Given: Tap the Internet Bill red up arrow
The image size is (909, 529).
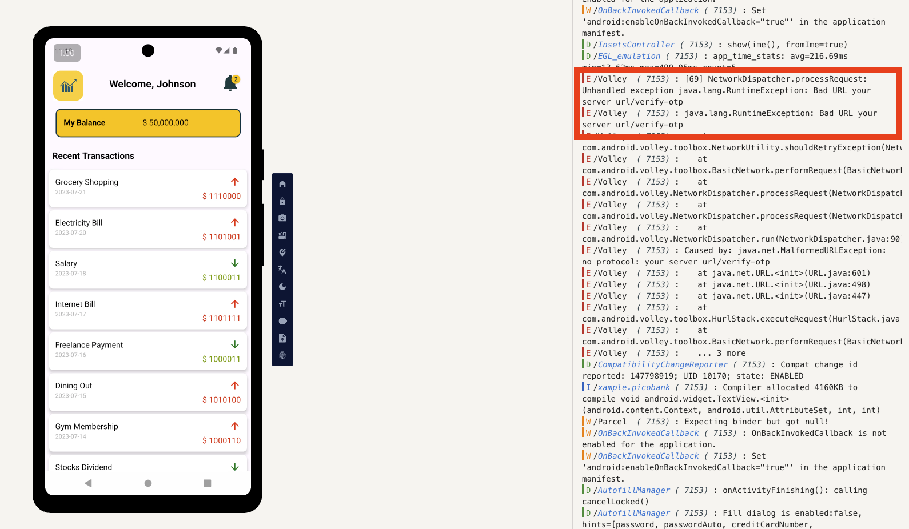Looking at the screenshot, I should [235, 304].
